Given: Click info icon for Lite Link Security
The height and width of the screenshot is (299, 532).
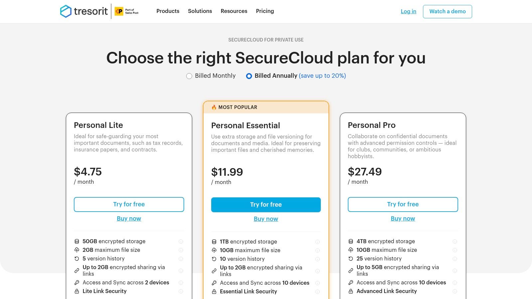Looking at the screenshot, I should 181,291.
